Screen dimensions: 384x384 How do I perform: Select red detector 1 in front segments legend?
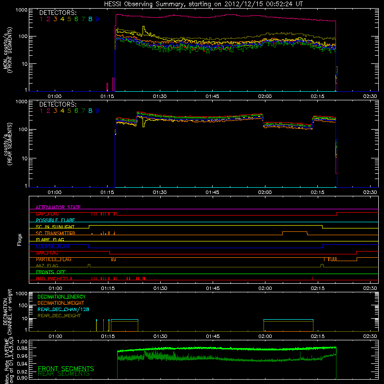pyautogui.click(x=41, y=19)
